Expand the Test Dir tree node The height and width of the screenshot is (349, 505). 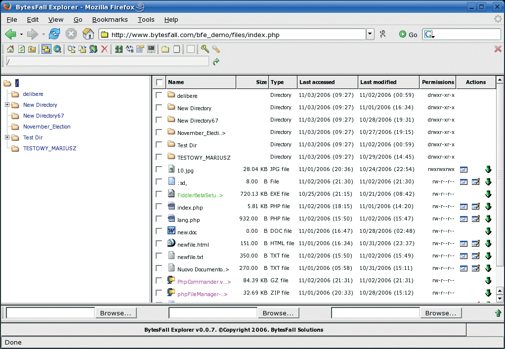pos(7,137)
